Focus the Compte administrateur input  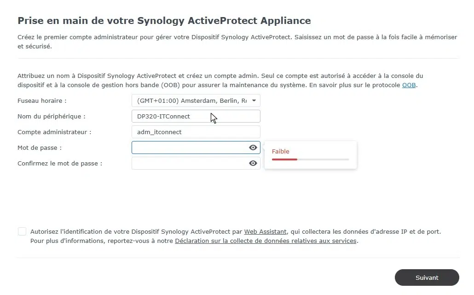[x=196, y=132]
